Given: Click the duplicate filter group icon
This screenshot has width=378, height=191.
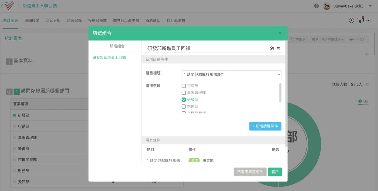Looking at the screenshot, I should click(x=272, y=48).
